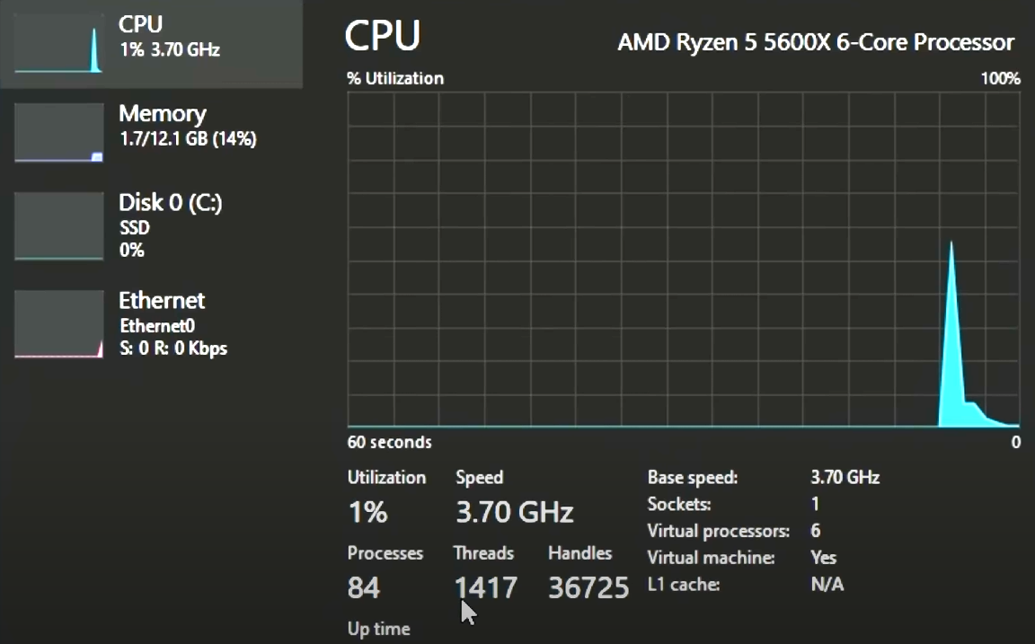This screenshot has width=1035, height=644.
Task: Click the large CPU heading
Action: click(x=382, y=36)
